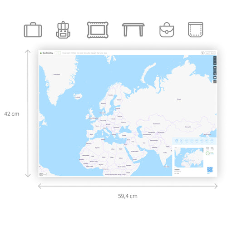Activate the Query features control
This screenshot has width=227, height=227.
point(215,82)
